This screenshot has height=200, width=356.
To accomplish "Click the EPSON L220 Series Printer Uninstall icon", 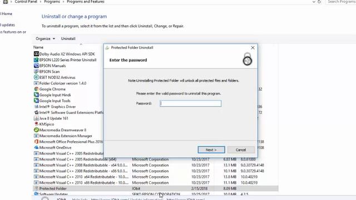I will click(36, 60).
